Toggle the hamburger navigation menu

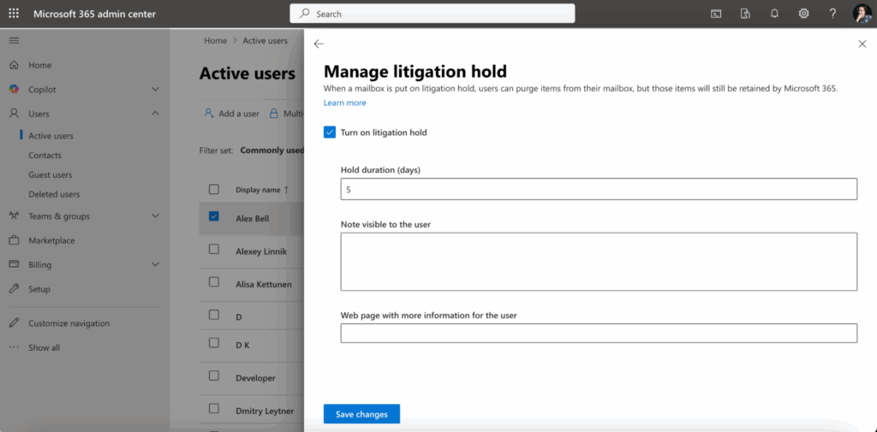click(14, 40)
